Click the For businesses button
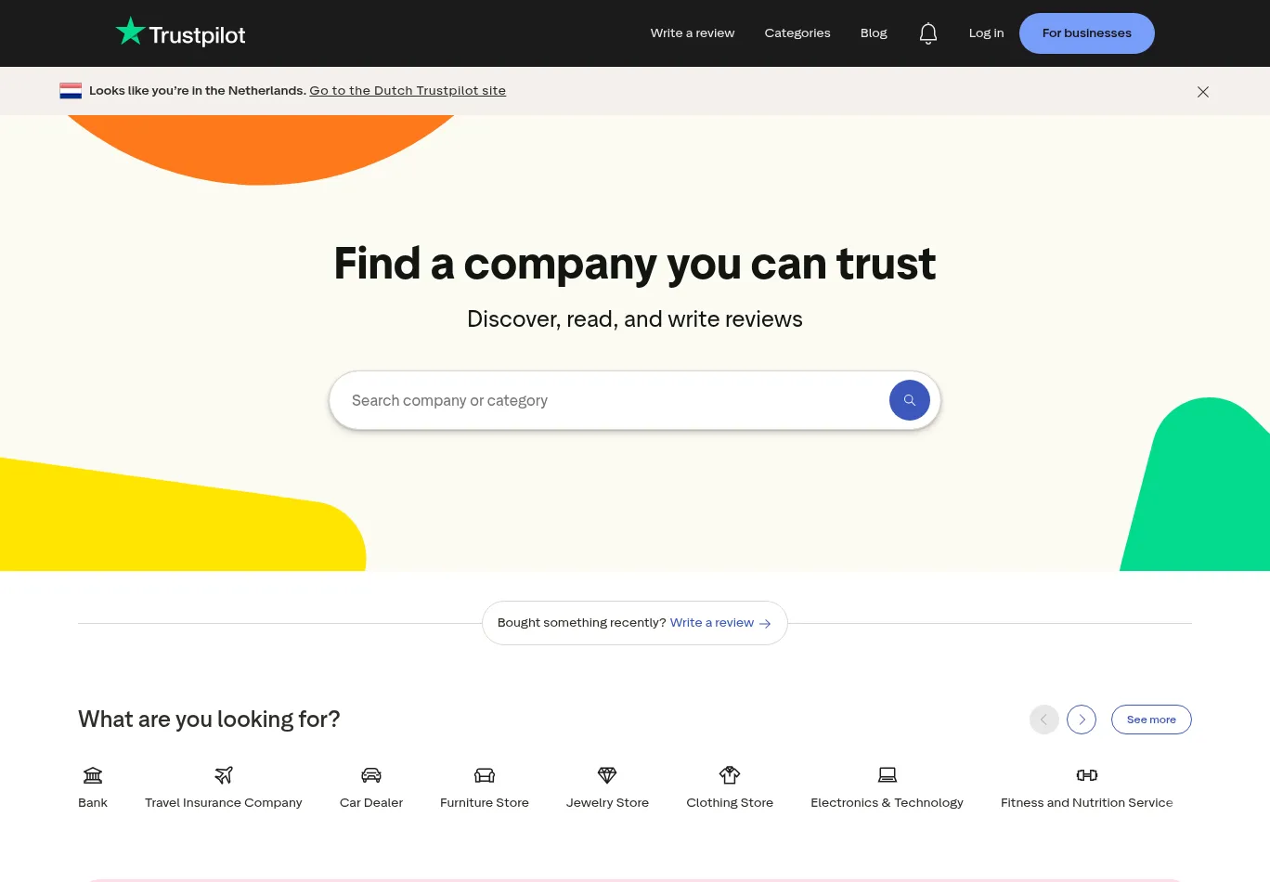 [1086, 33]
